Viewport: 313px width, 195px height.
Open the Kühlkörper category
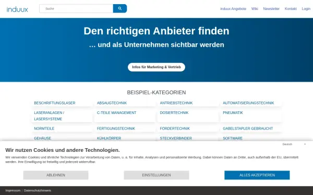109,138
